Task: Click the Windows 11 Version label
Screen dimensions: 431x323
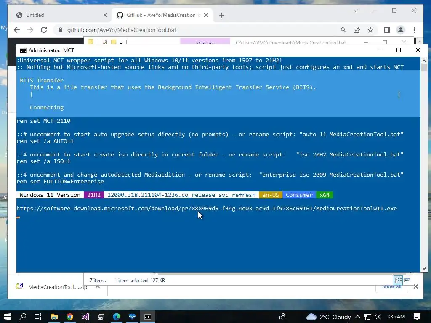Action: tap(50, 195)
